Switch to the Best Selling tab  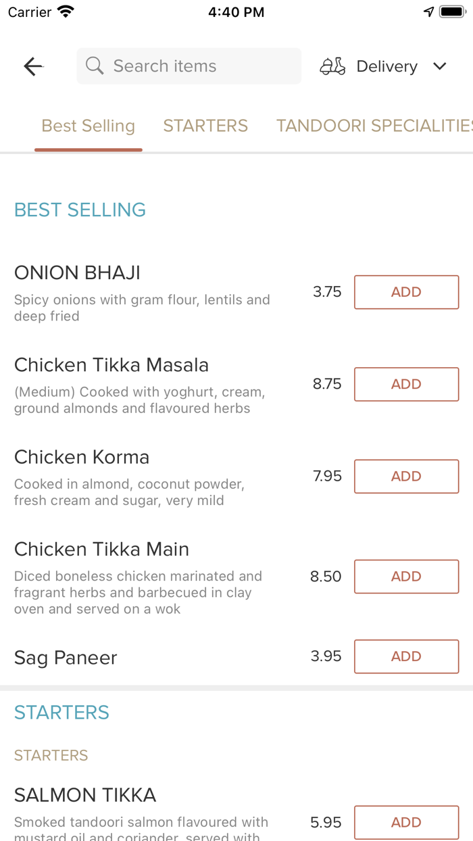pyautogui.click(x=89, y=126)
